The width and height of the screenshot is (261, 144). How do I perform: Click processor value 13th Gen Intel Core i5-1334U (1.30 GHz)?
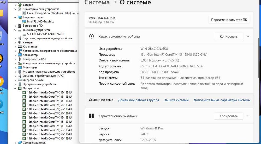174,54
